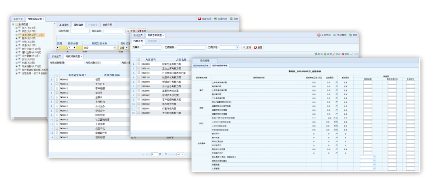Screen dimensions: 432x190
Task: Click the edit icon beside 存款(共61项)
Action: click(x=39, y=35)
